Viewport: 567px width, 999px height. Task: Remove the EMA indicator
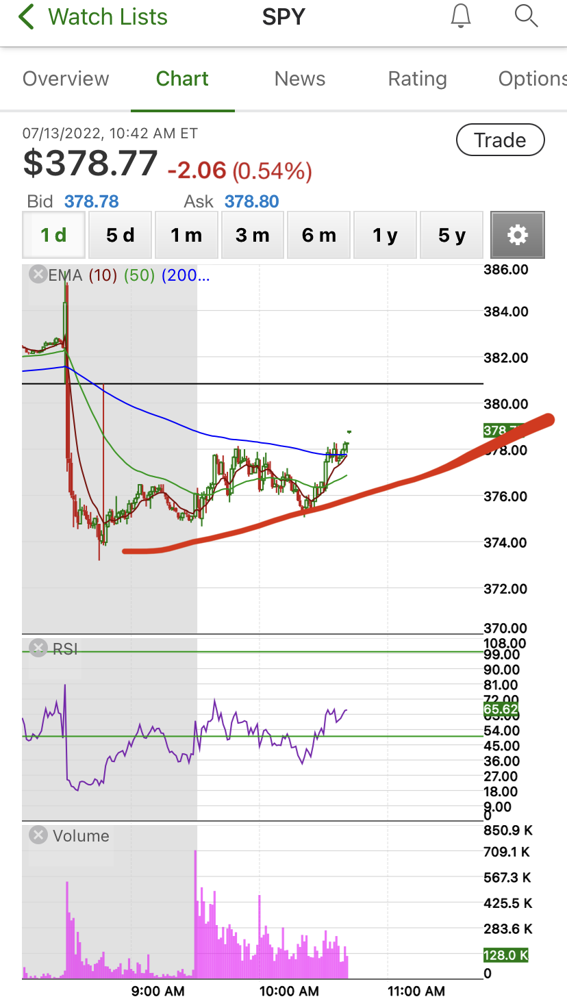click(37, 275)
